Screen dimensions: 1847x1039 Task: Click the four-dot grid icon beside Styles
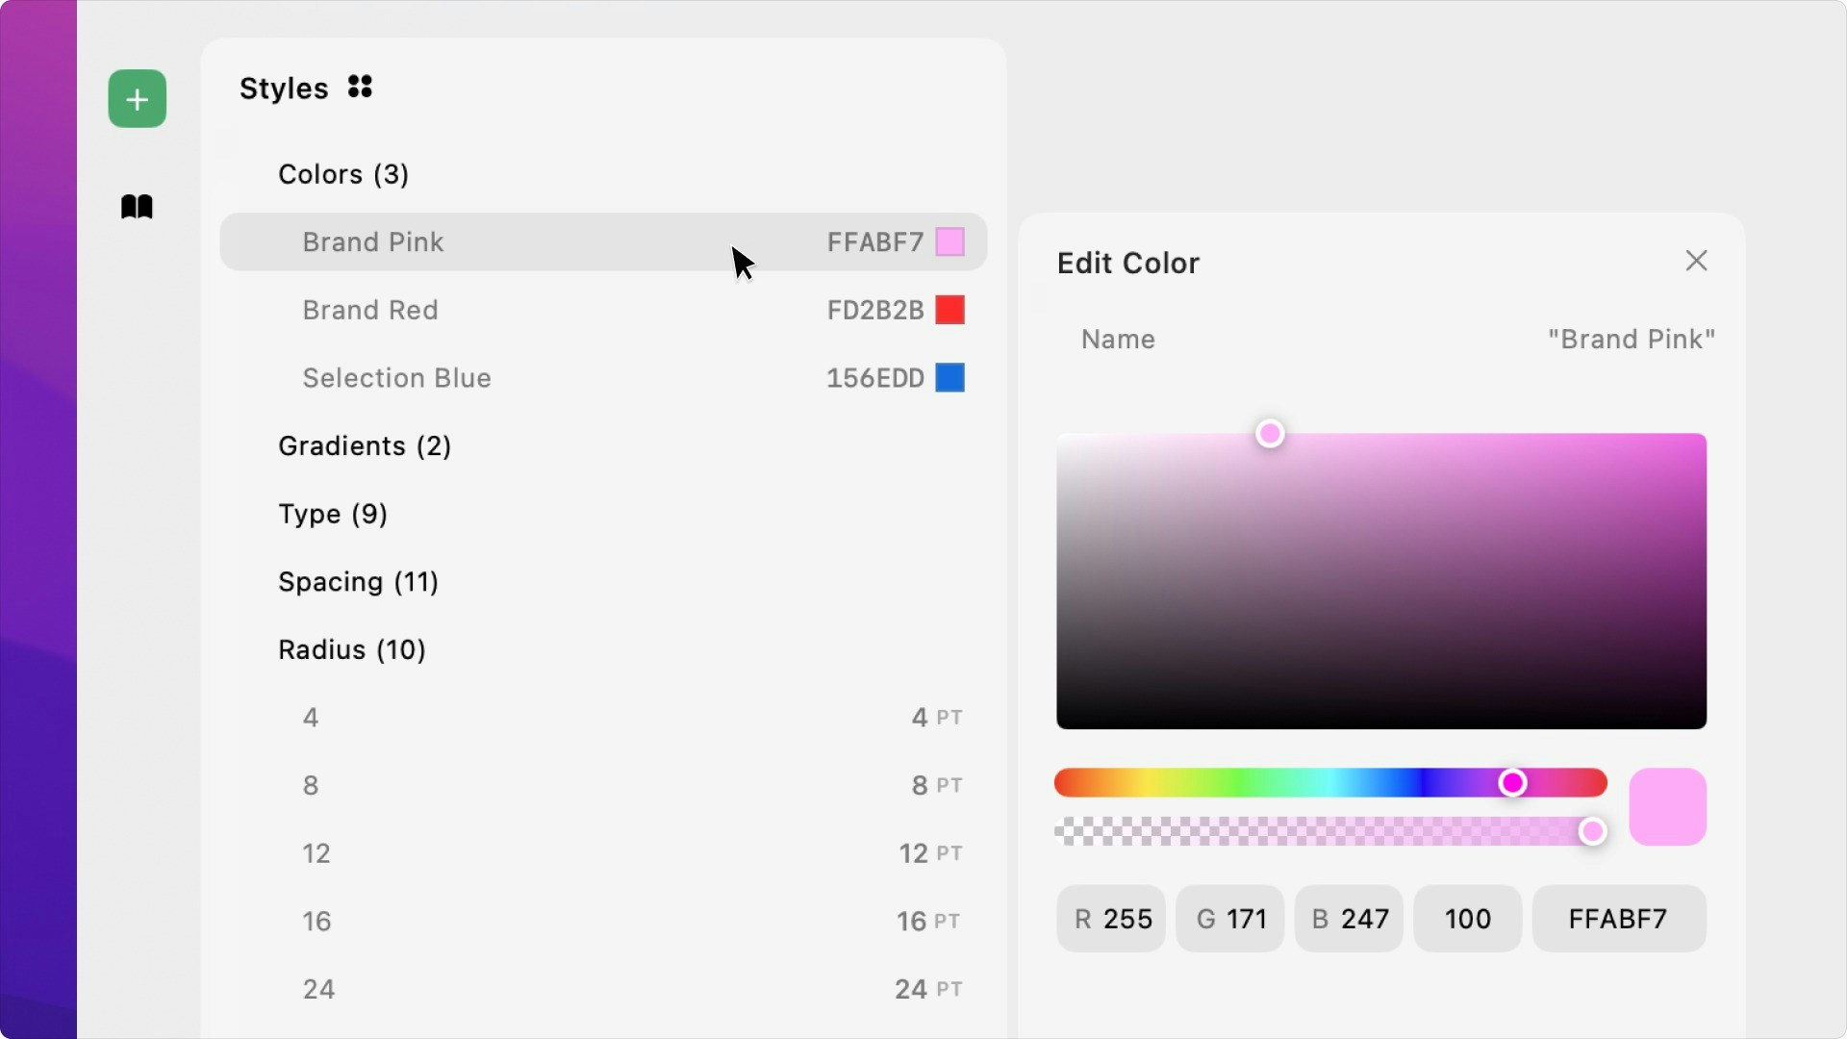[x=360, y=88]
